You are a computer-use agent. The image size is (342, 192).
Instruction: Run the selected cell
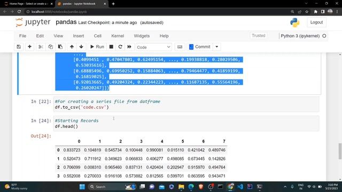[x=97, y=47]
